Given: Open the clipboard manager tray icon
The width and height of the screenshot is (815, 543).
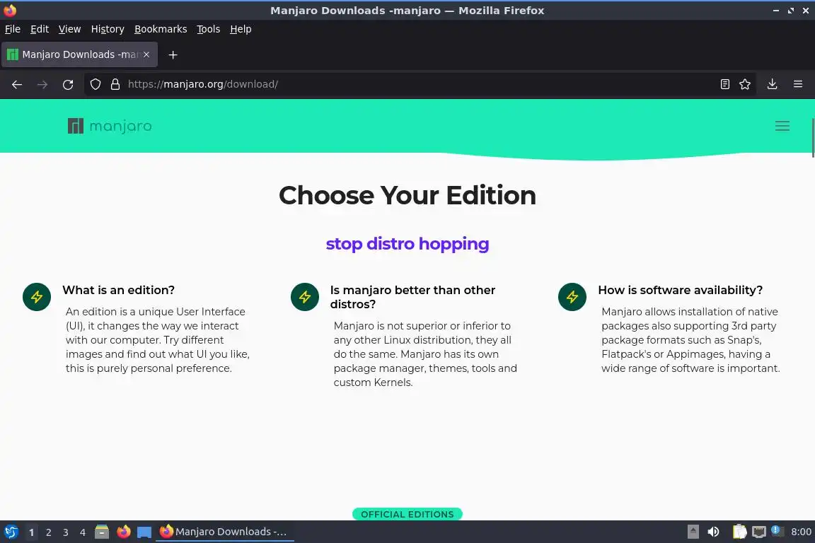Looking at the screenshot, I should point(739,532).
